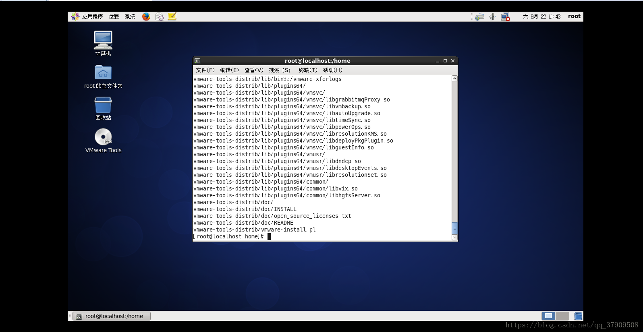The height and width of the screenshot is (333, 643).
Task: Open the notes launcher icon in the top panel
Action: 172,17
